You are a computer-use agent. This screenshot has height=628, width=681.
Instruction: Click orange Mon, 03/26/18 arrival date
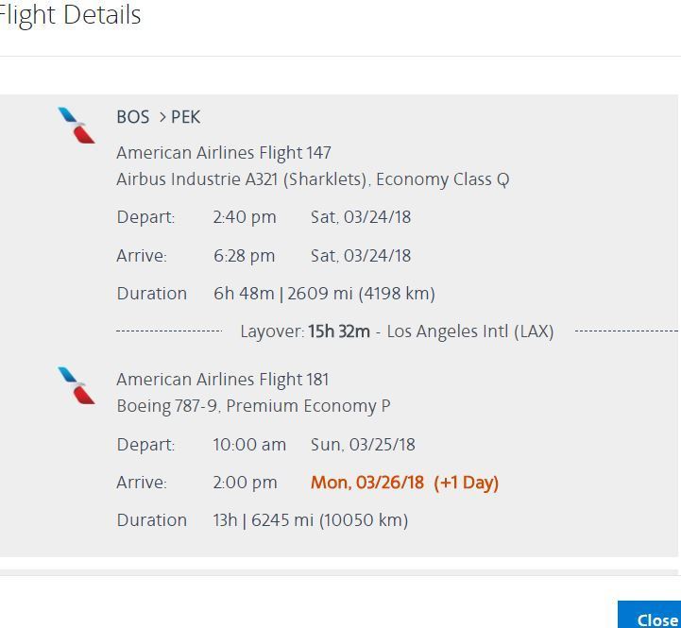click(367, 483)
